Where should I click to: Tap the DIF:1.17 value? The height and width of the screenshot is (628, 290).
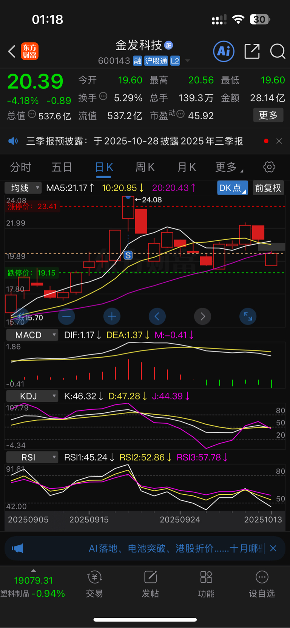click(83, 335)
